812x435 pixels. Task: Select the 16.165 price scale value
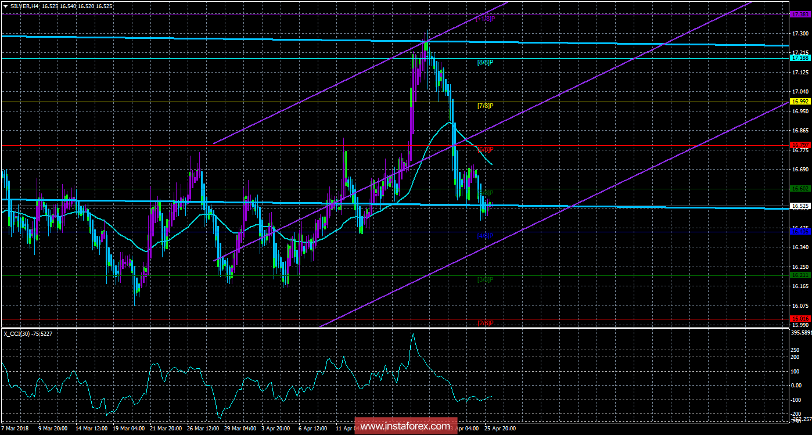(801, 286)
